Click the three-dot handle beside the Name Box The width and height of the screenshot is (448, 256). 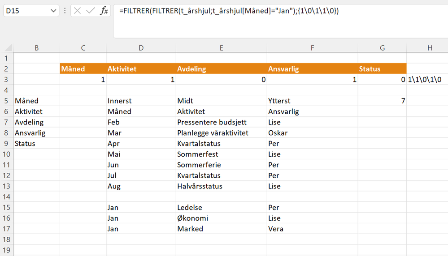(65, 11)
